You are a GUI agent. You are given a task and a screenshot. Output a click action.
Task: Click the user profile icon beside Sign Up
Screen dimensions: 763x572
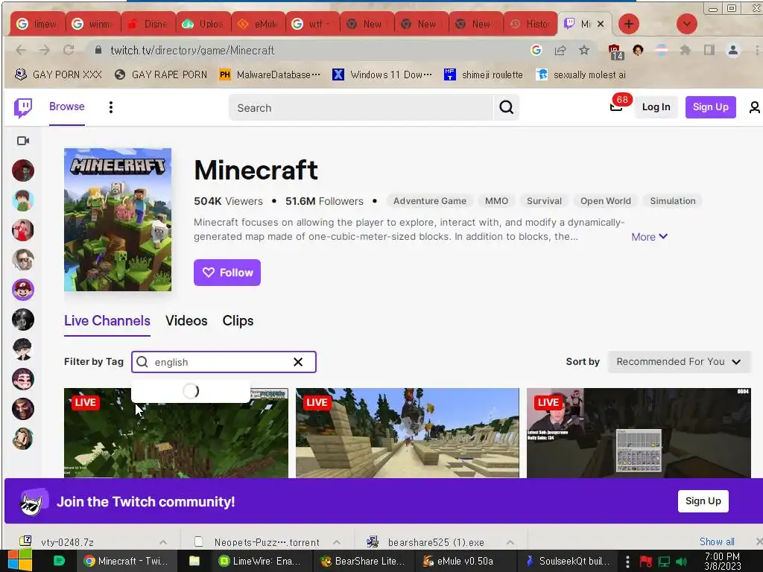[x=754, y=107]
